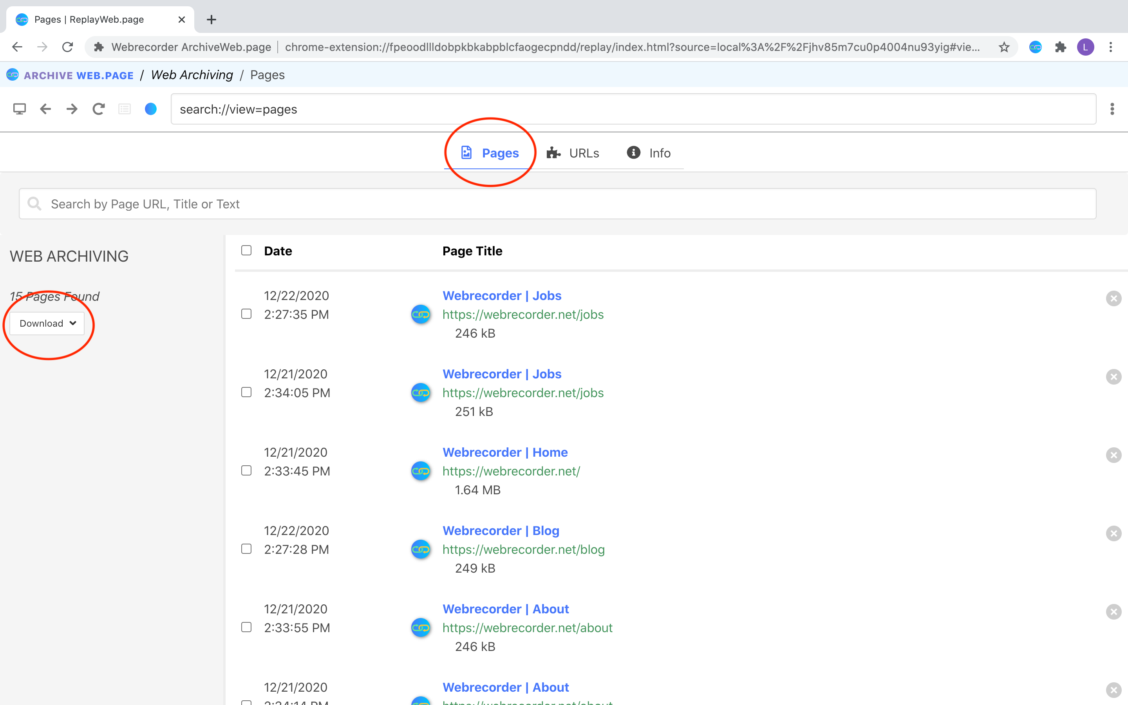Open the Webrecorder | Blog page title
Screen dimensions: 1128x705
[x=501, y=531]
